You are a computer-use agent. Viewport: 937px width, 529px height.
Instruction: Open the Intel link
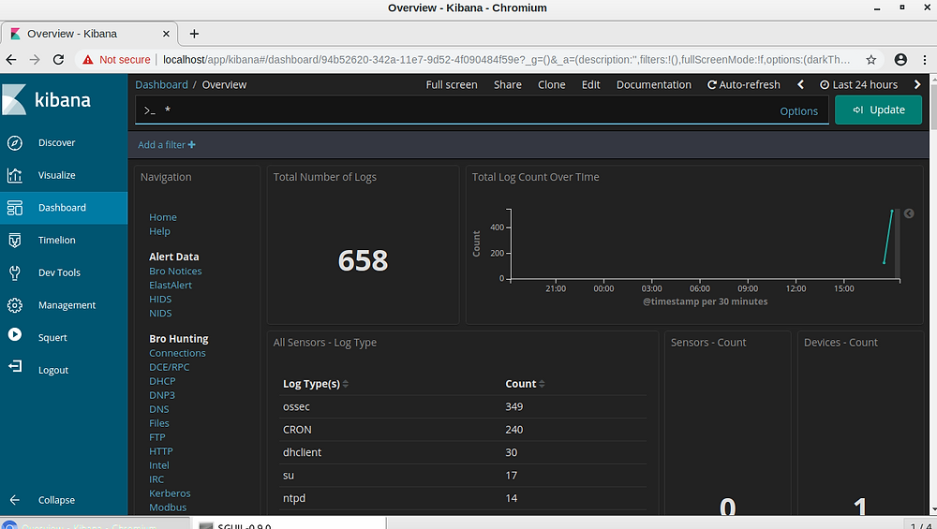coord(159,465)
